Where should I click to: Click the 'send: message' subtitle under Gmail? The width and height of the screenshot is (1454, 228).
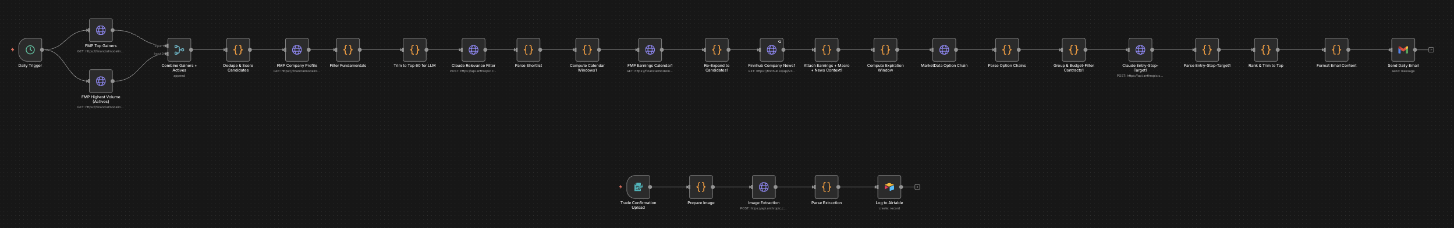tap(1403, 71)
